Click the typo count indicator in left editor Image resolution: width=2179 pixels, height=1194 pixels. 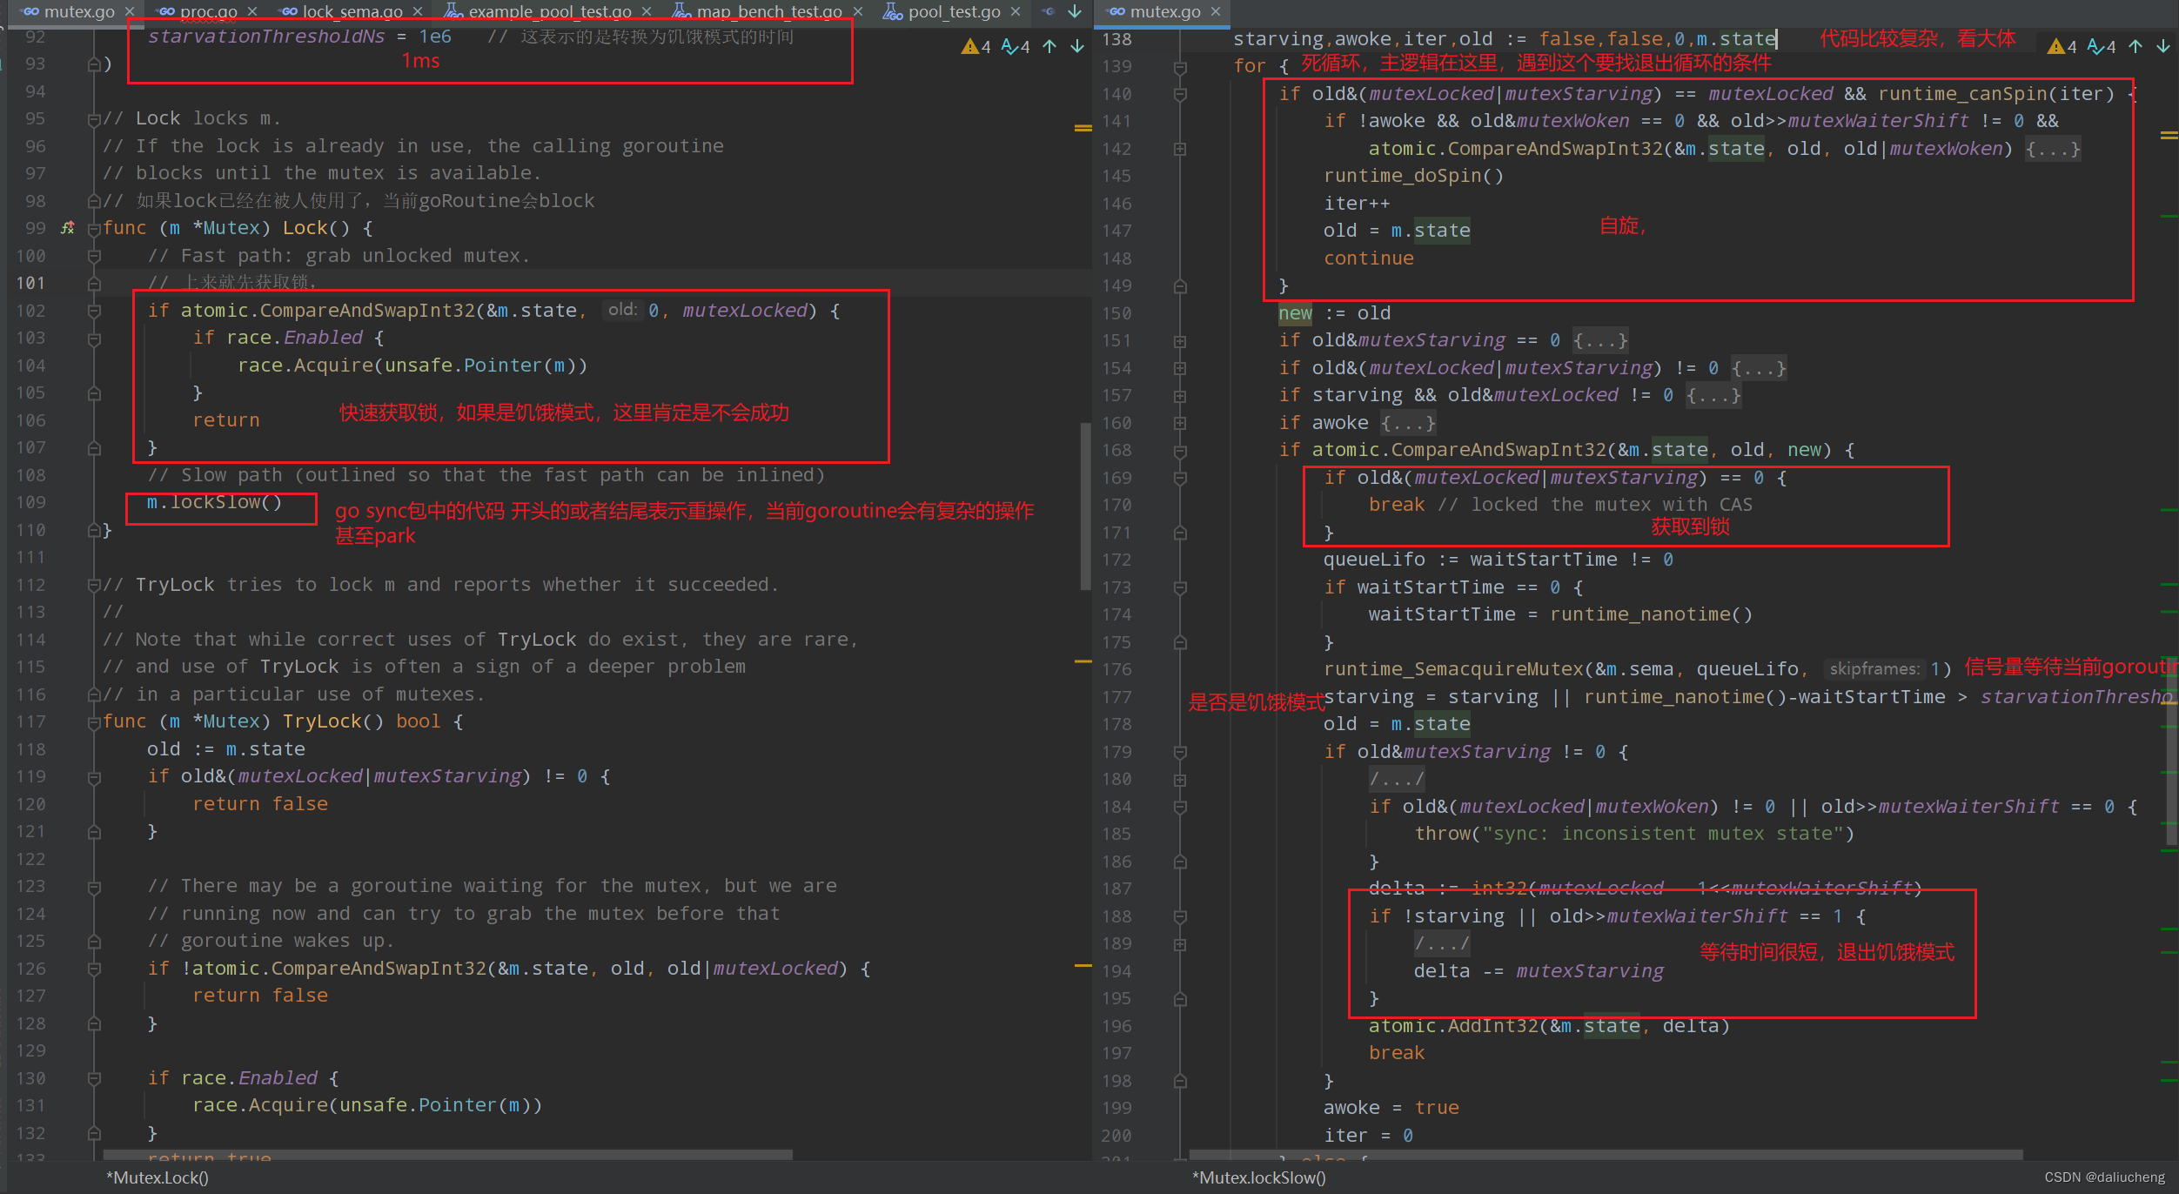pyautogui.click(x=1016, y=46)
